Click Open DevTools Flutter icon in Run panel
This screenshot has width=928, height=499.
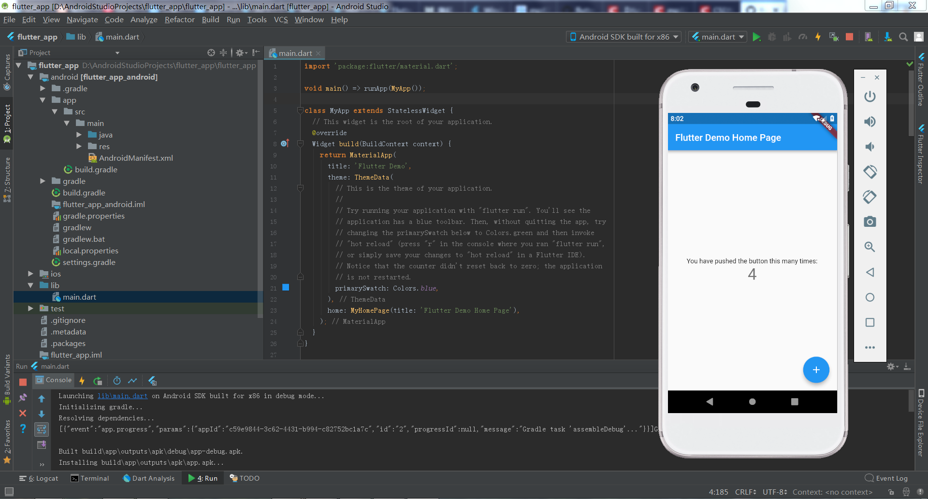pos(152,381)
